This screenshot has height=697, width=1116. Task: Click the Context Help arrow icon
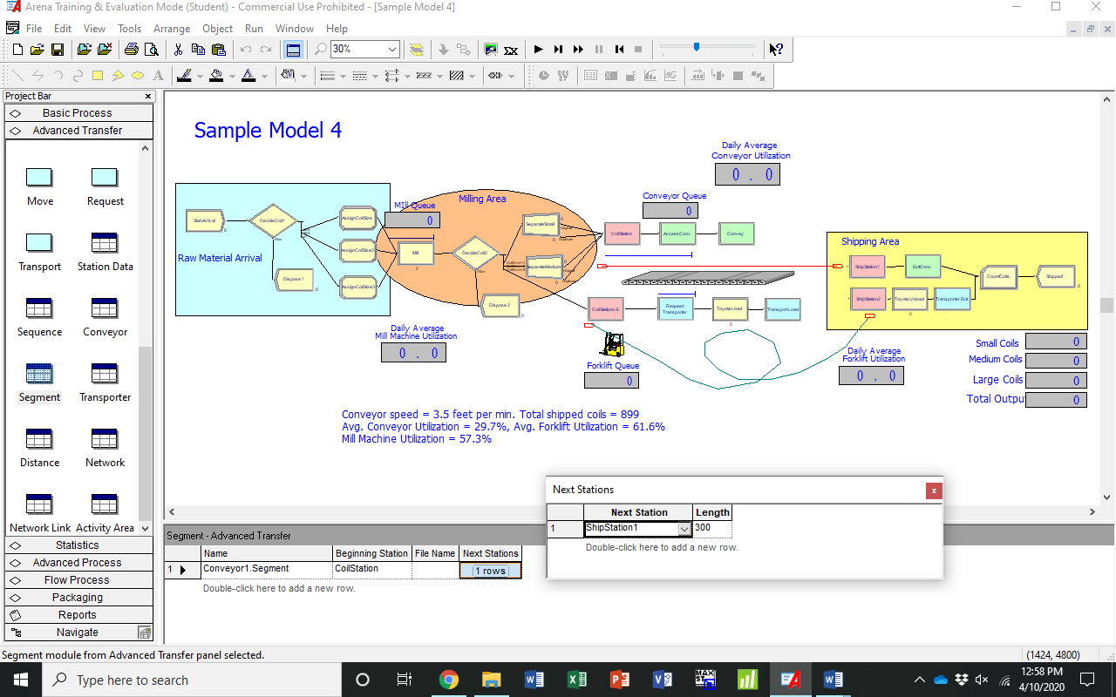776,50
